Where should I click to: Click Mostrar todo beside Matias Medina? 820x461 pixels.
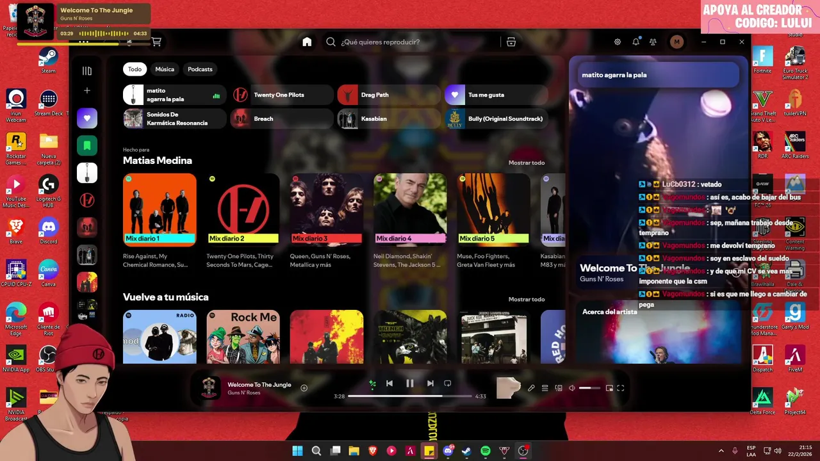(x=527, y=163)
